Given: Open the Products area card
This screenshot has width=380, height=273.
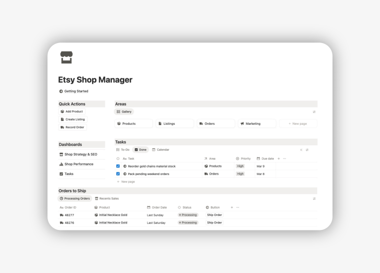Looking at the screenshot, I should click(134, 123).
